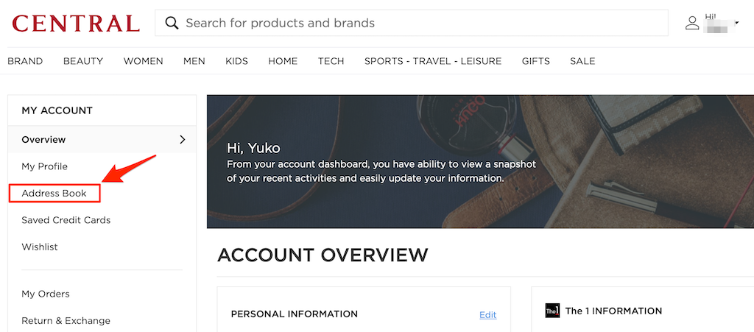Type in the product search field
Image resolution: width=754 pixels, height=332 pixels.
(420, 23)
